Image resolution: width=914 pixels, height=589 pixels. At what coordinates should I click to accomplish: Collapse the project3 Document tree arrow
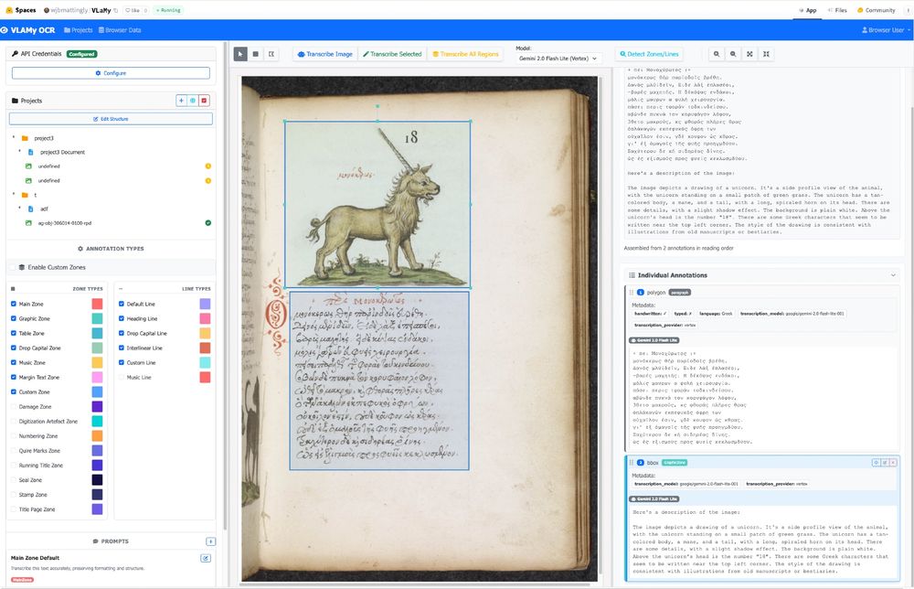coord(19,152)
